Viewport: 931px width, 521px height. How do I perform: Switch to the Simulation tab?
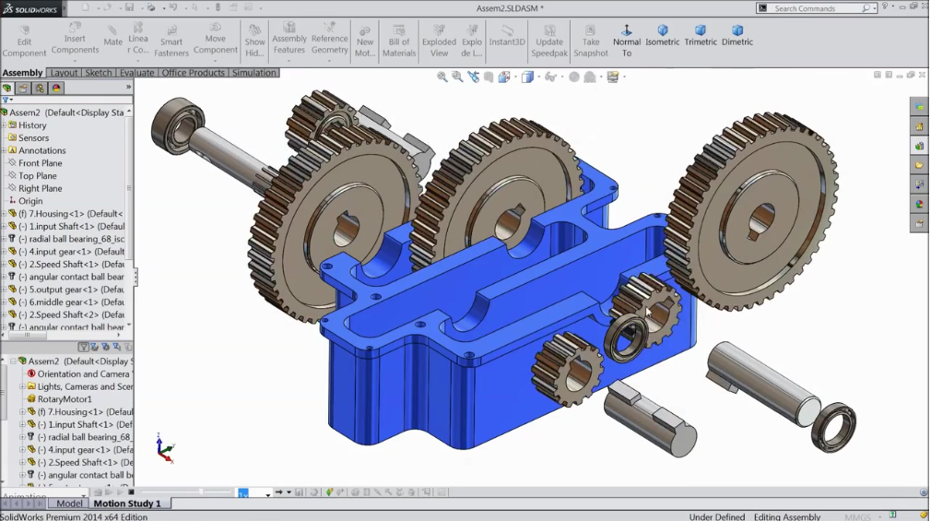(253, 73)
